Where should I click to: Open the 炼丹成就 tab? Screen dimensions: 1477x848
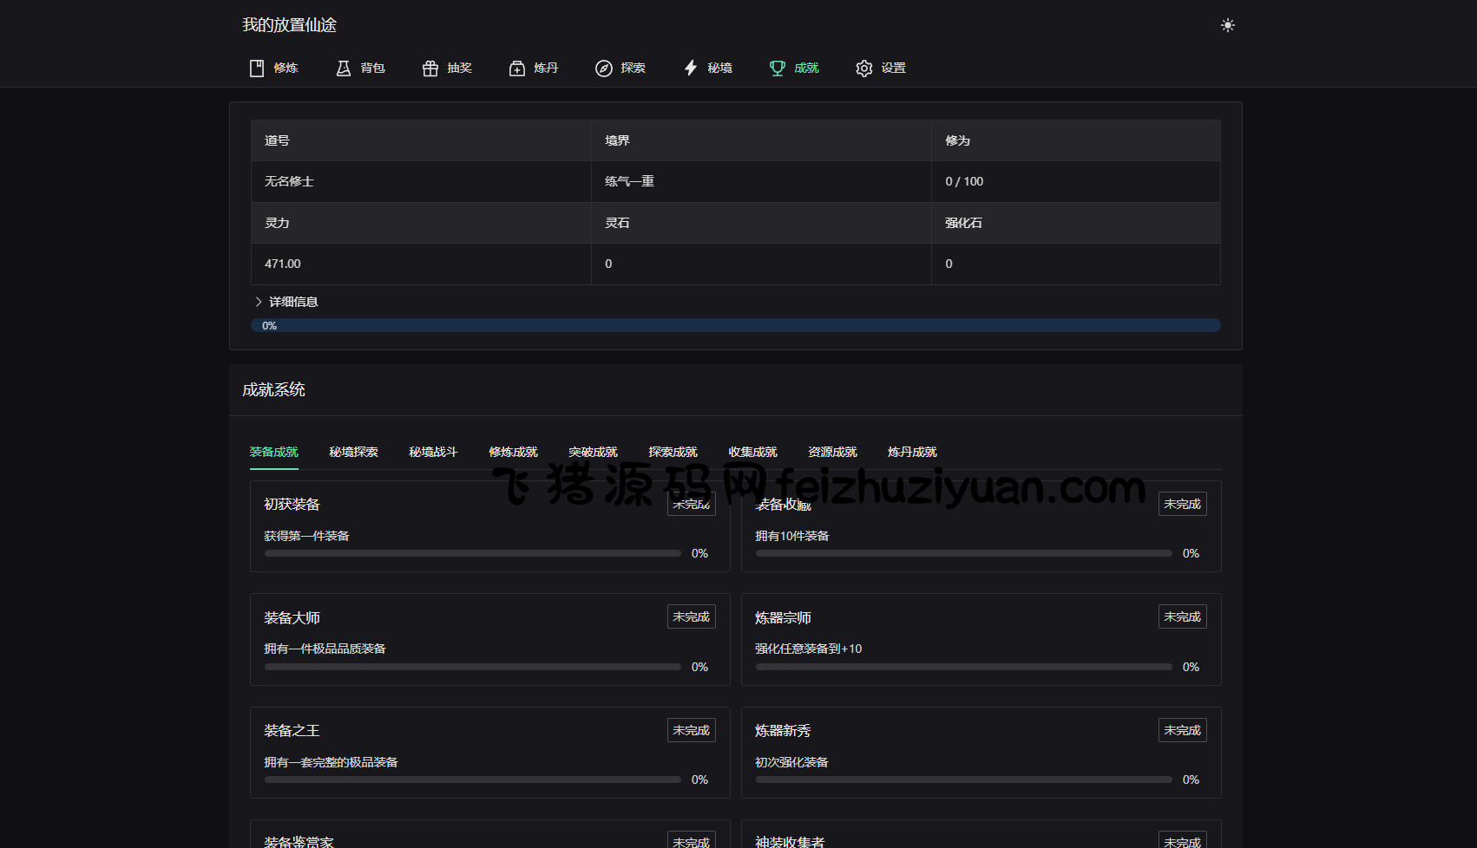[912, 452]
